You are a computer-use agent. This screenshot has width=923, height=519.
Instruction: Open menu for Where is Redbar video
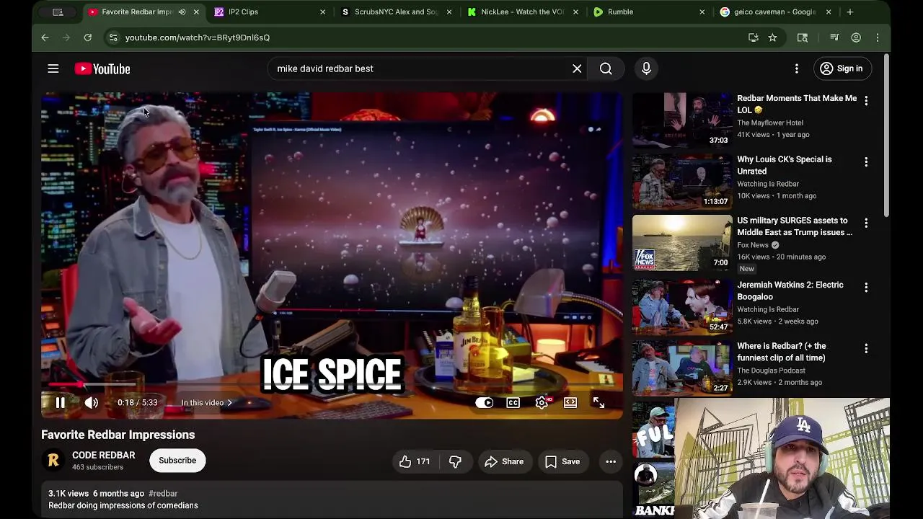[x=866, y=349]
